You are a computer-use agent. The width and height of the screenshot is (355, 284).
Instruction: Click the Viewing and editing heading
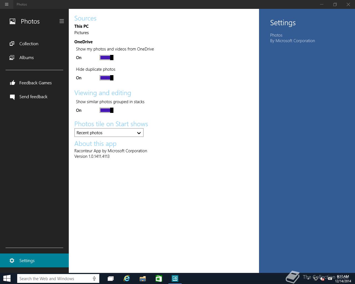pos(103,93)
